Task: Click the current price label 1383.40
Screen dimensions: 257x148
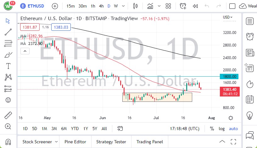Action: point(230,91)
